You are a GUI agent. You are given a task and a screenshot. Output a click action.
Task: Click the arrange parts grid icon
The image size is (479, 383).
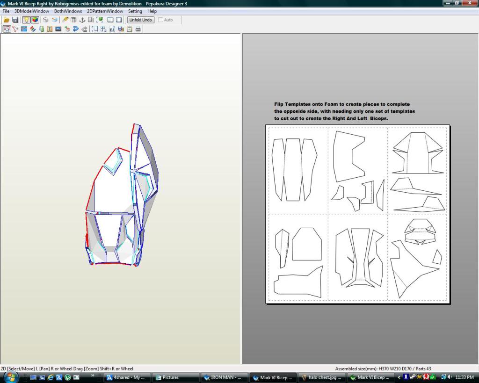click(103, 29)
